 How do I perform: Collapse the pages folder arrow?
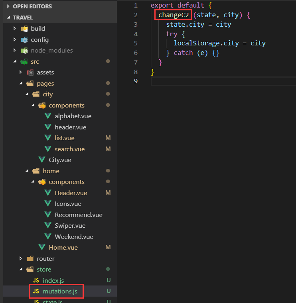21,83
